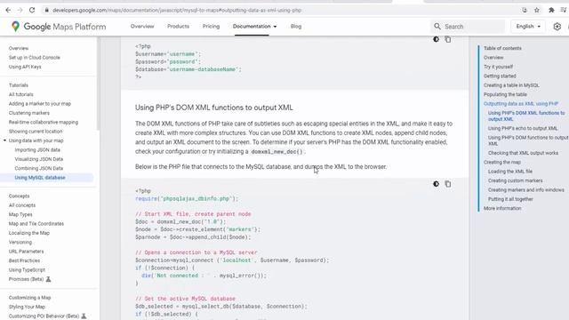Viewport: 569px width, 320px height.
Task: Open Versioning page
Action: click(20, 242)
